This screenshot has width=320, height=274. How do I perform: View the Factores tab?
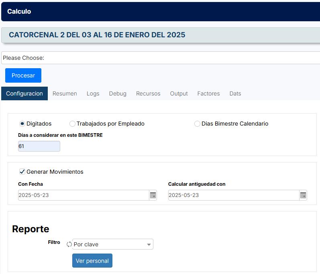pyautogui.click(x=208, y=93)
